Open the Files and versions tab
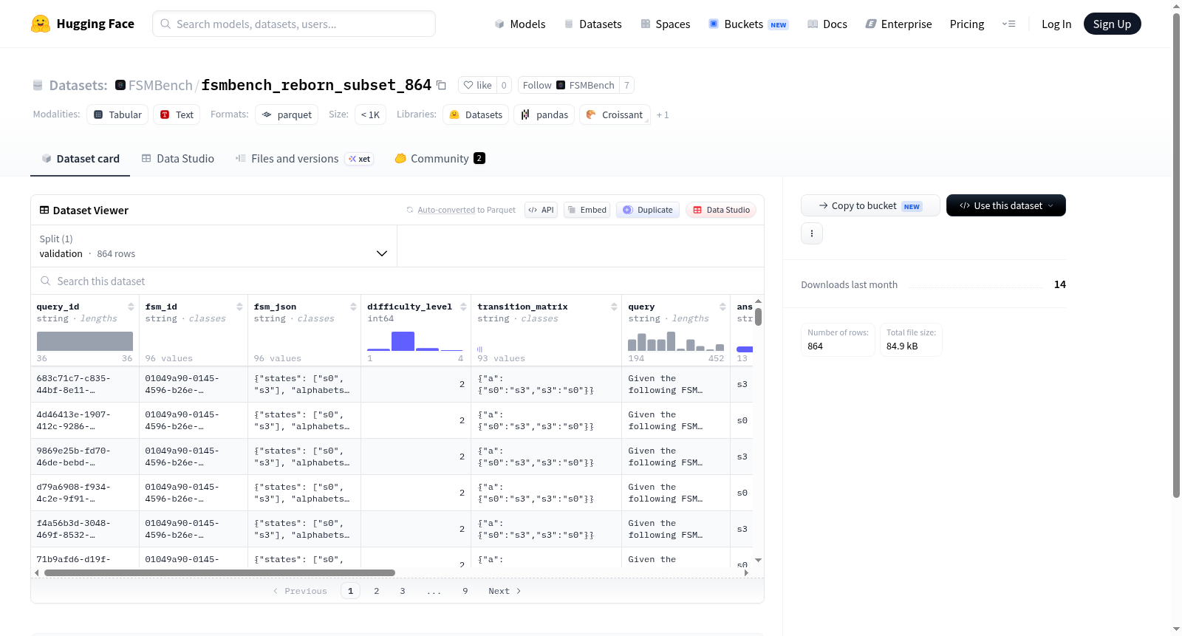Image resolution: width=1182 pixels, height=636 pixels. tap(304, 159)
